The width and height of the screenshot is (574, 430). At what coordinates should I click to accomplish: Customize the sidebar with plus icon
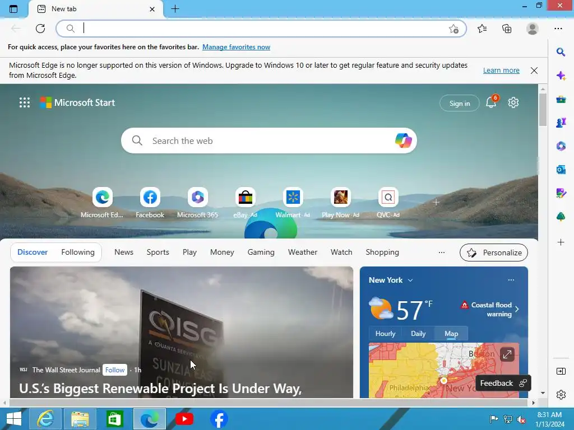(561, 242)
